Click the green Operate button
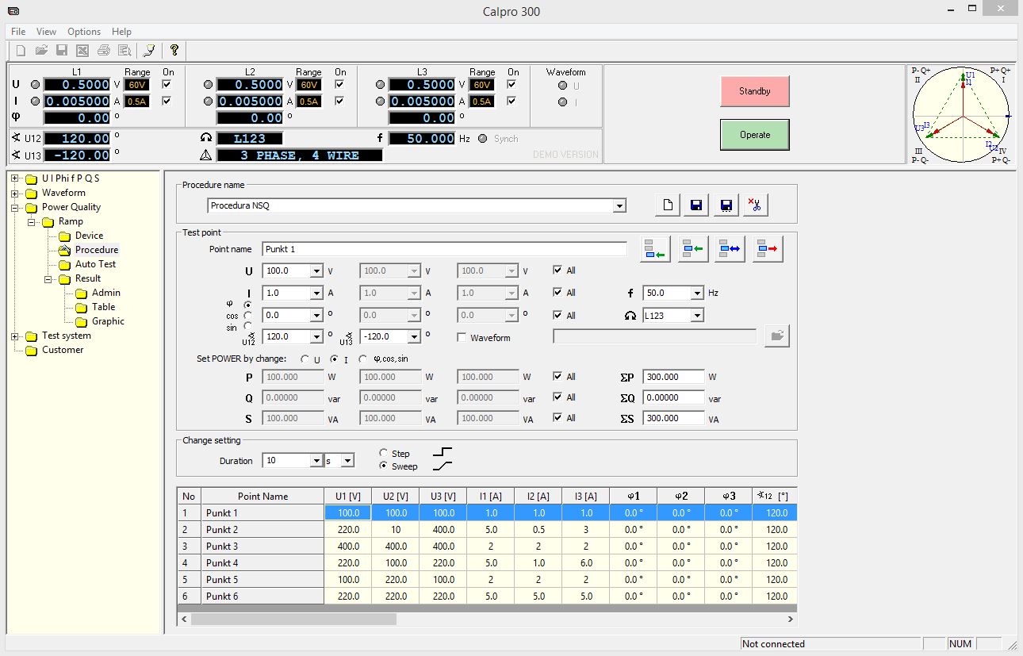1023x656 pixels. [x=755, y=135]
